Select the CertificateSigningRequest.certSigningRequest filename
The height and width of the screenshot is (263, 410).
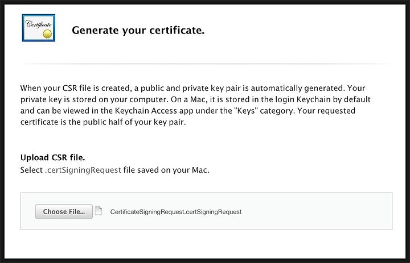point(176,212)
